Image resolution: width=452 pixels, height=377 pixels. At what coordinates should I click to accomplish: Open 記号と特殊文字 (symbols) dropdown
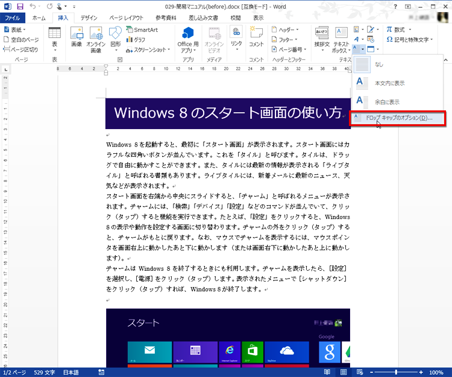[x=410, y=40]
